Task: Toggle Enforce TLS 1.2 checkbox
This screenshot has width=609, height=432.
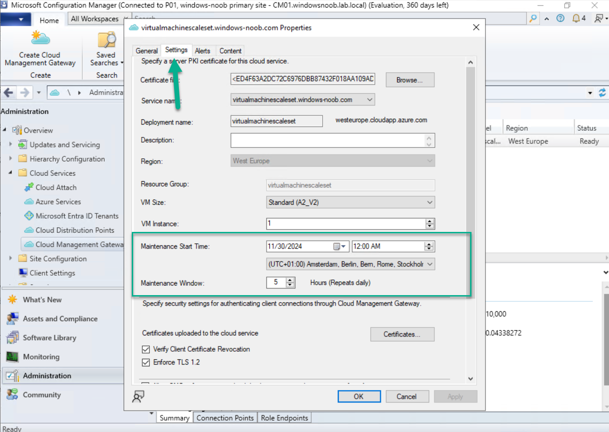Action: pos(146,362)
